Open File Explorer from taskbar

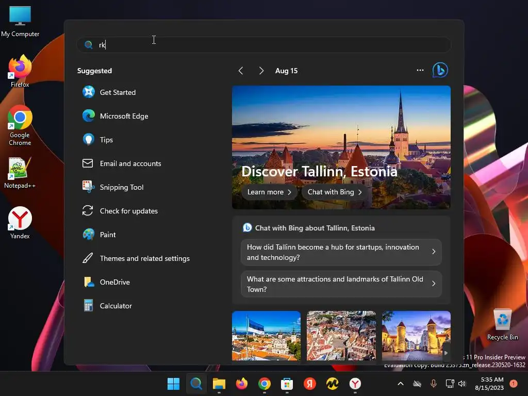[219, 384]
